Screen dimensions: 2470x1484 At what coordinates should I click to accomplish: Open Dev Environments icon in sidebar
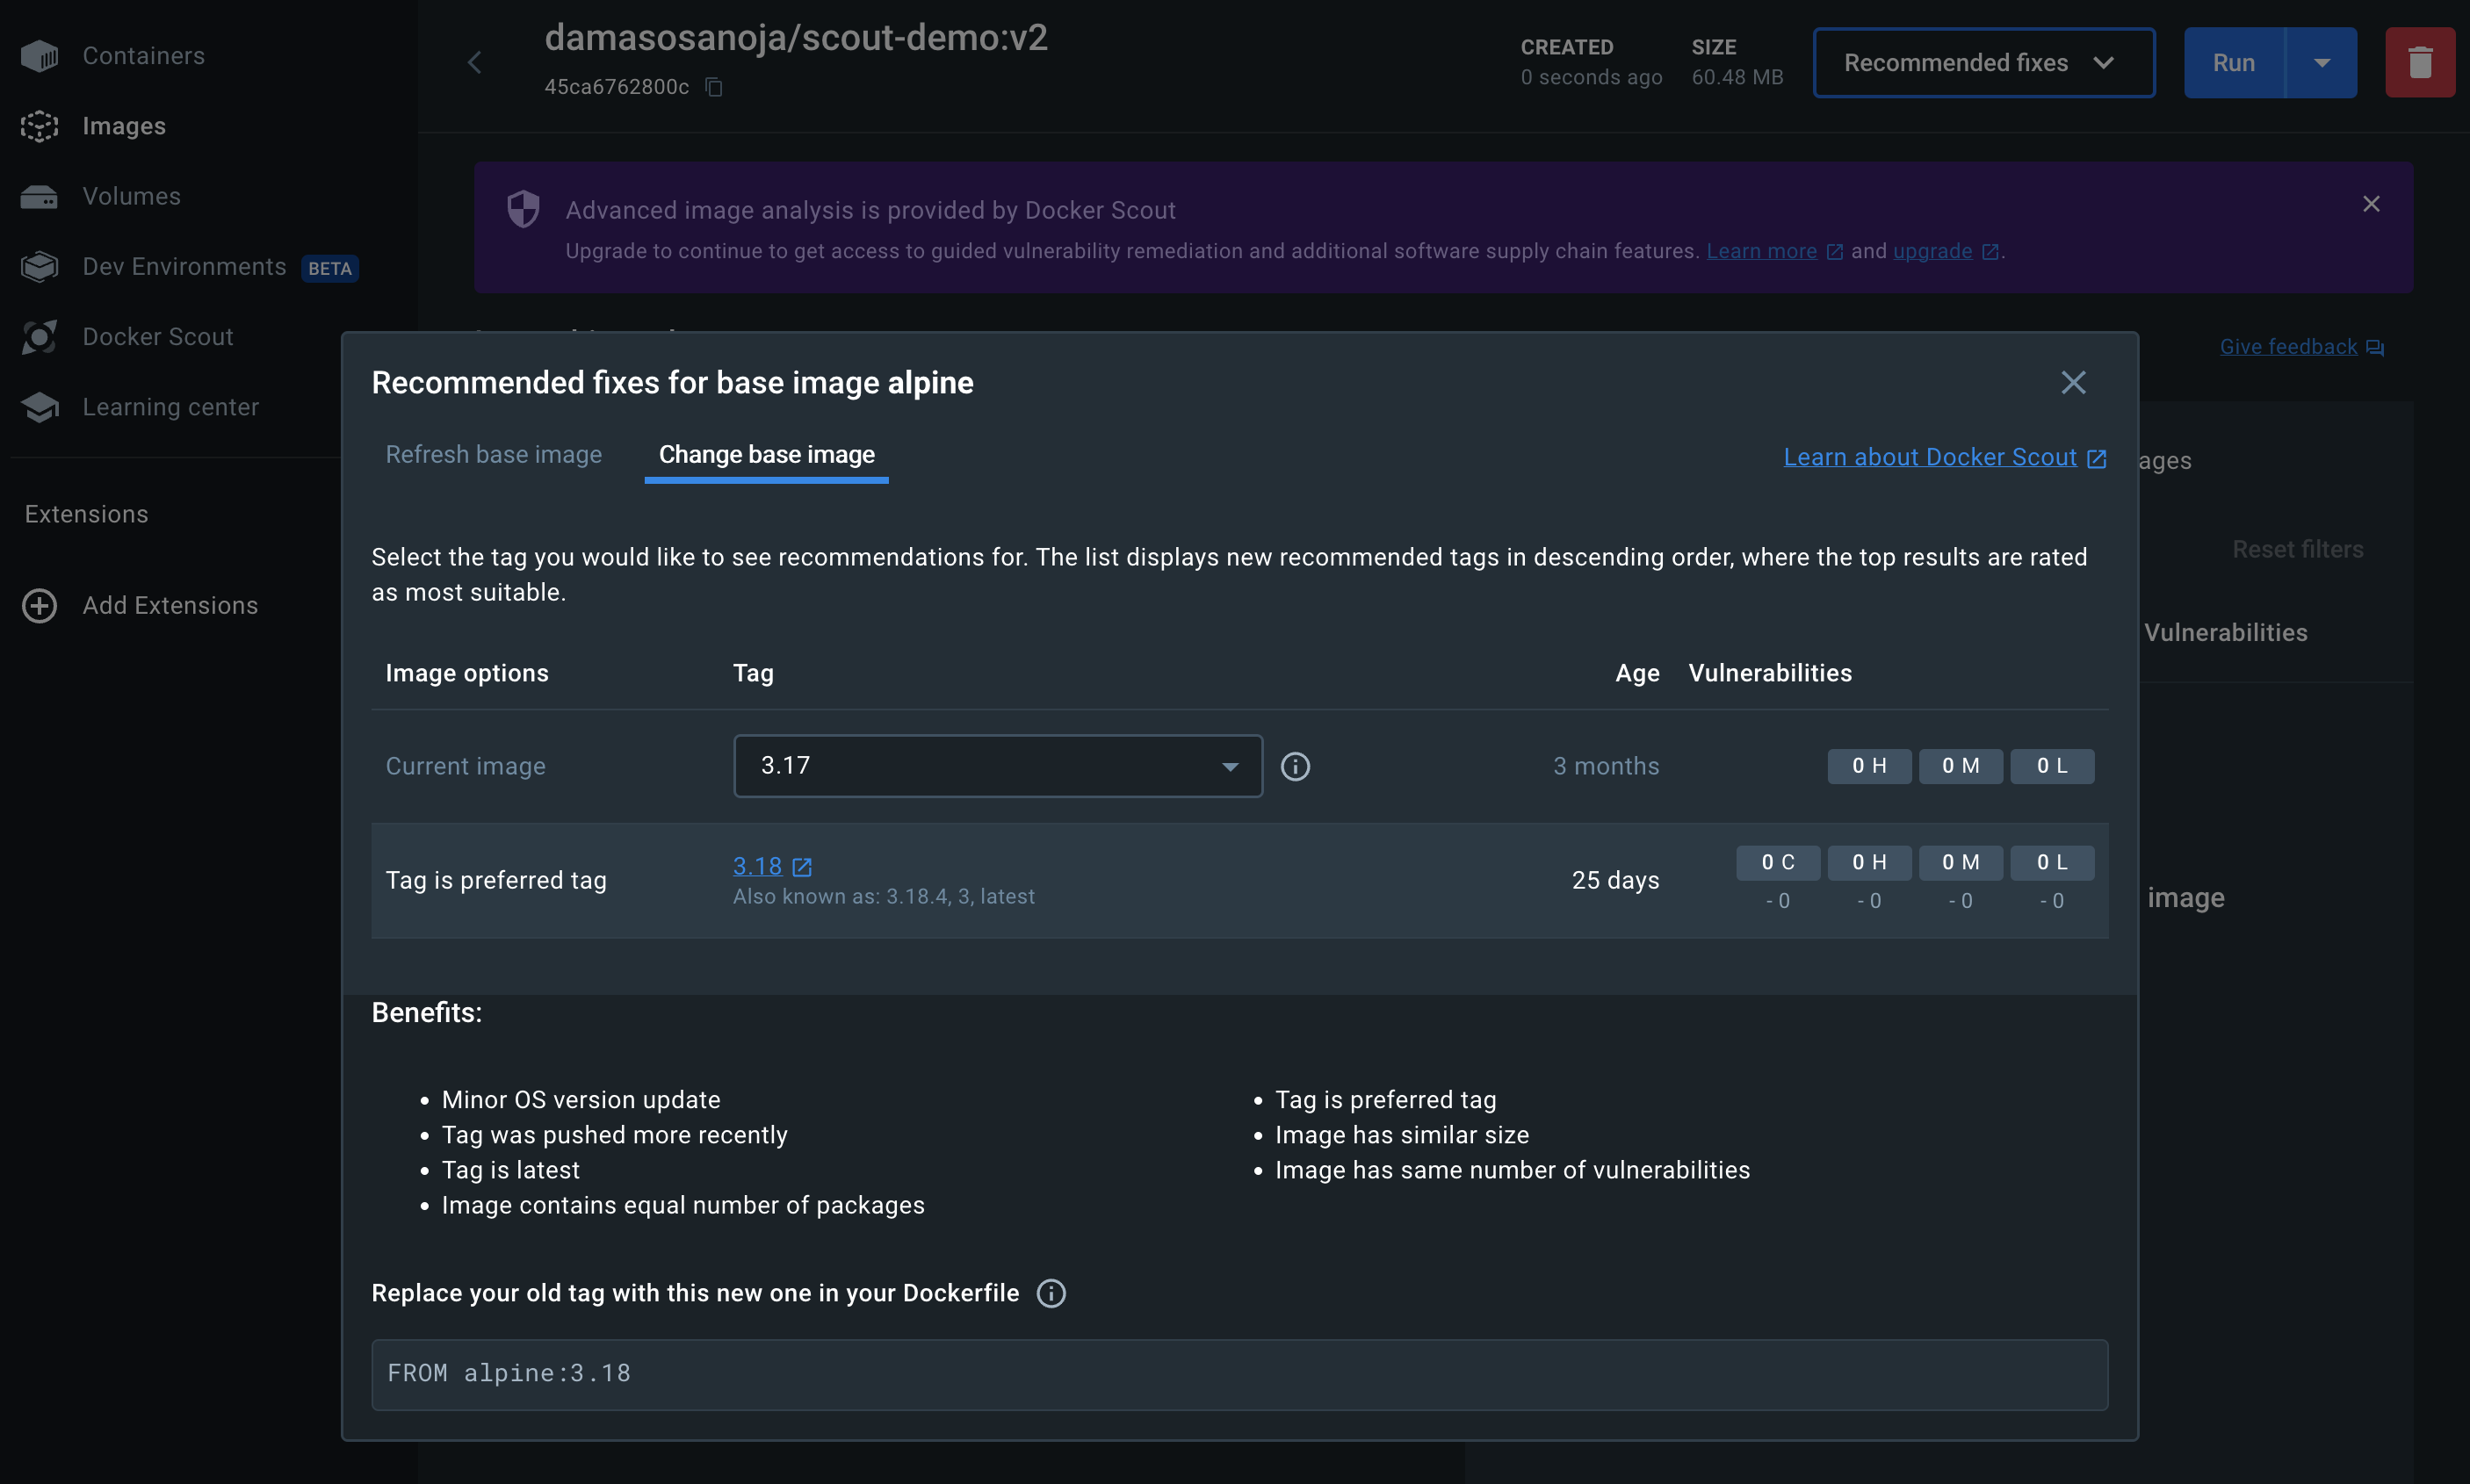tap(39, 267)
